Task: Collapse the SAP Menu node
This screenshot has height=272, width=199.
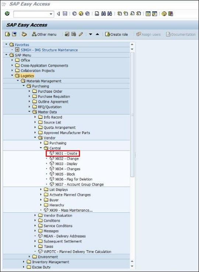Action: (x=6, y=55)
